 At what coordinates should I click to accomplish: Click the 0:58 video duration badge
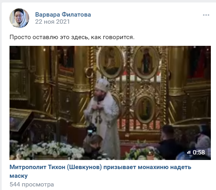pyautogui.click(x=196, y=152)
